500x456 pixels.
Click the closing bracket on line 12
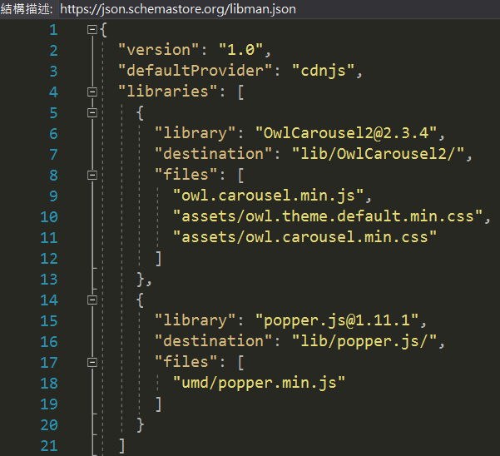pos(158,259)
